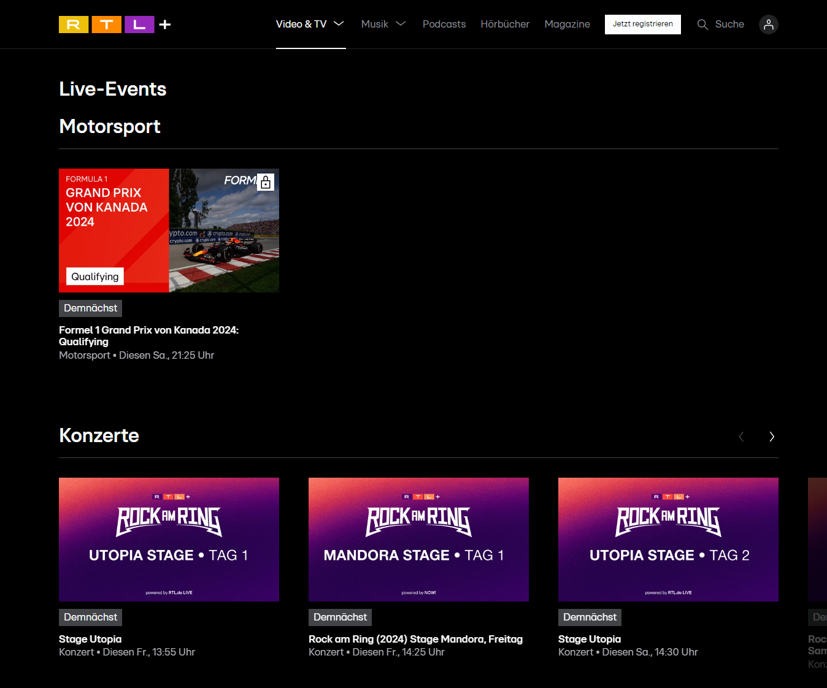Go to Hörbücher section

[x=505, y=24]
